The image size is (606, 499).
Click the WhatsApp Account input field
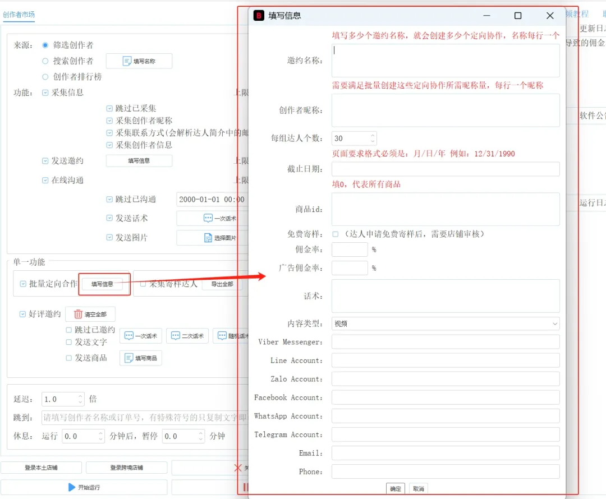point(445,416)
